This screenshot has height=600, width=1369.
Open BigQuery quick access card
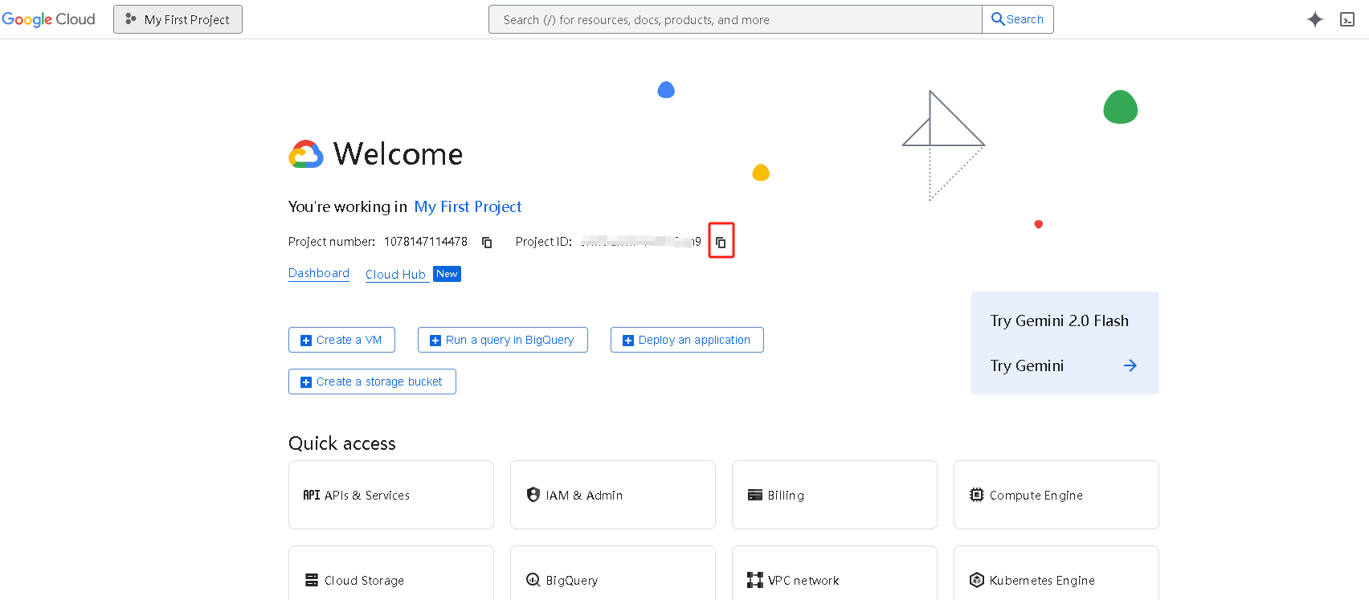(x=613, y=573)
